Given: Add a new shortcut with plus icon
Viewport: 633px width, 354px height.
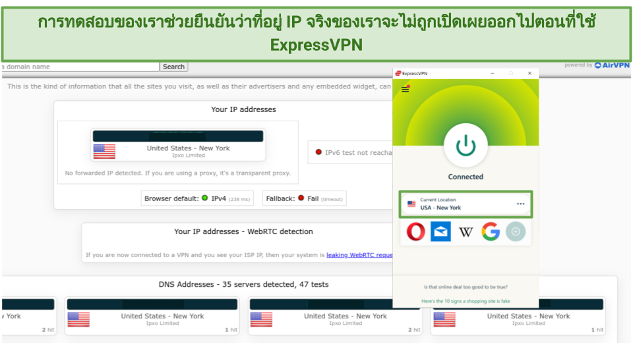Looking at the screenshot, I should [x=516, y=231].
